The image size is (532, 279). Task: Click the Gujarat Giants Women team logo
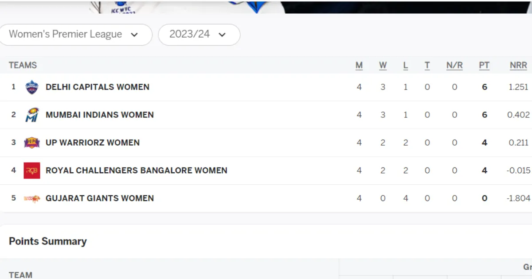click(x=31, y=198)
